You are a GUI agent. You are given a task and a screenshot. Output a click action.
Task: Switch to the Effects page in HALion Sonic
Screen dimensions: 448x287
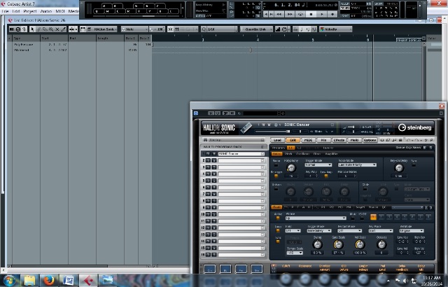(339, 140)
